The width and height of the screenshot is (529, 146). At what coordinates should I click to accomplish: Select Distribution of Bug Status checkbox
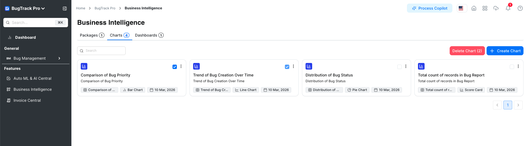point(399,67)
